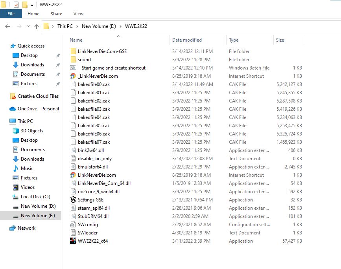This screenshot has height=269, width=341.
Task: Click the Up directory arrow
Action: pos(37,26)
